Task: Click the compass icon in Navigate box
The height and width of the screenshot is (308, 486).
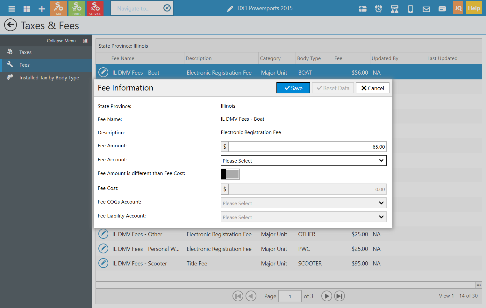Action: coord(167,8)
